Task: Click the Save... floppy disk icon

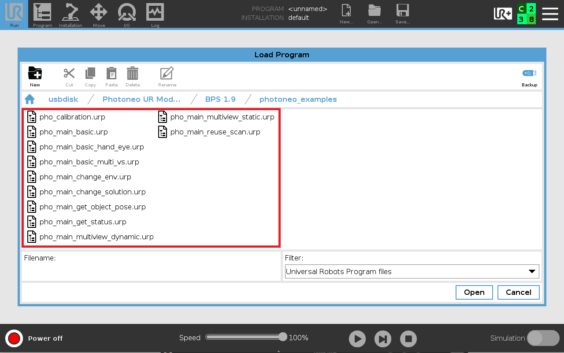Action: [403, 14]
